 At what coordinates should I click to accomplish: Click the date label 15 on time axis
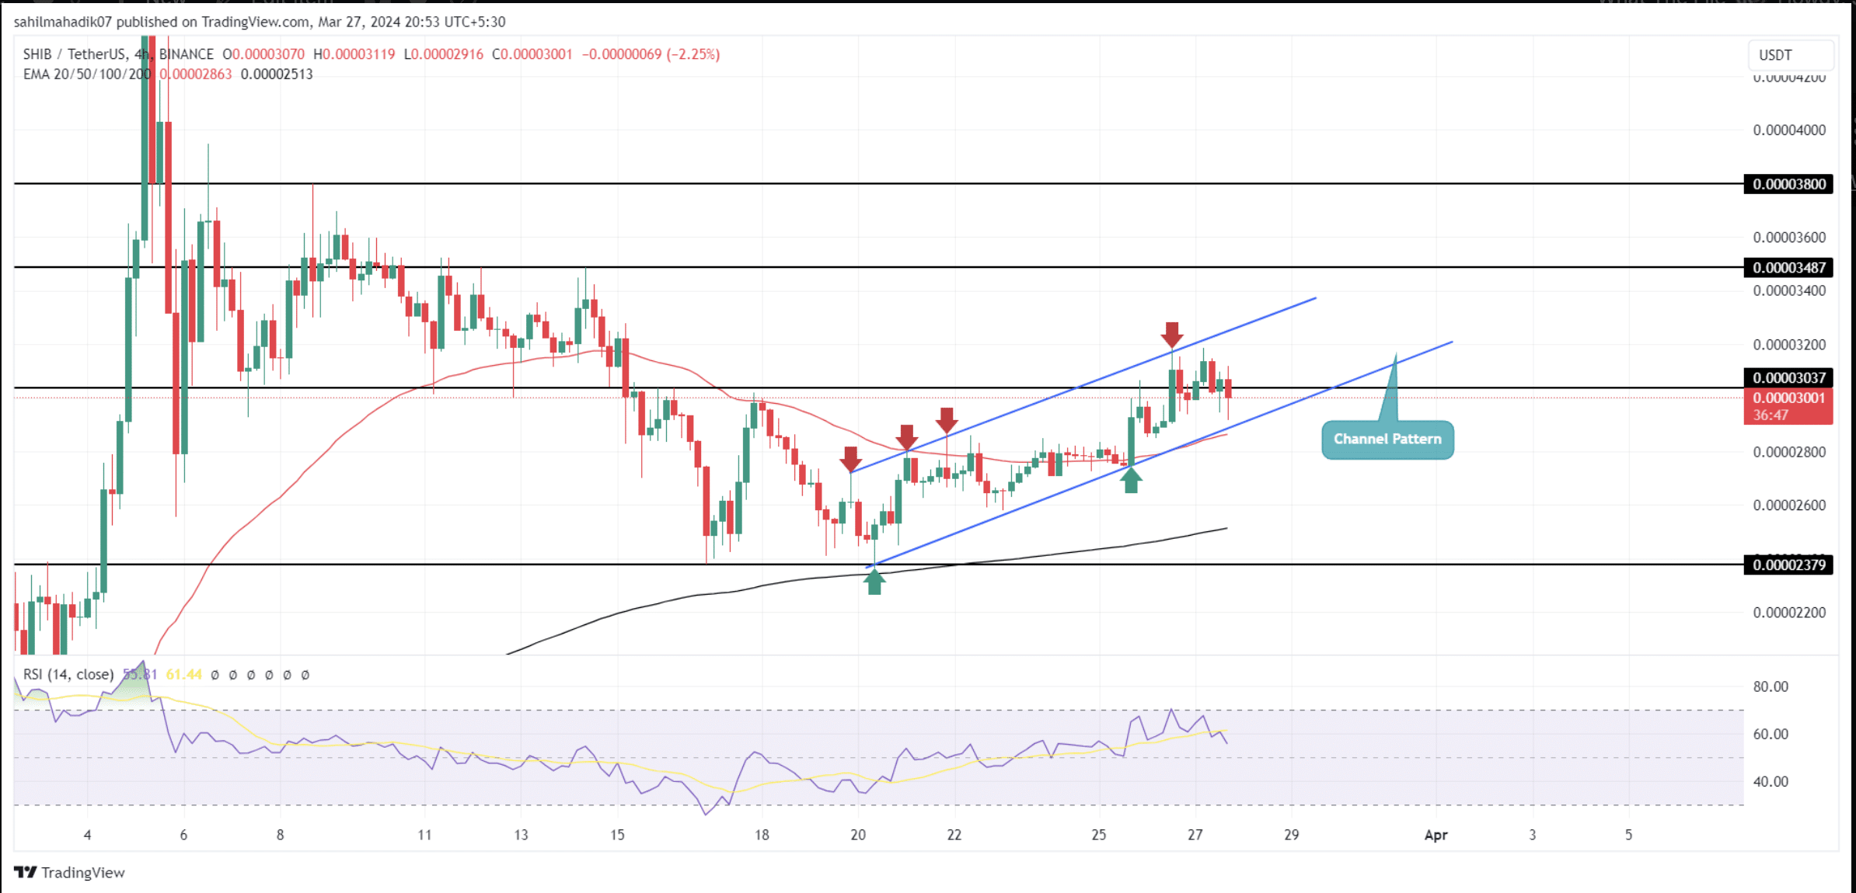[617, 836]
